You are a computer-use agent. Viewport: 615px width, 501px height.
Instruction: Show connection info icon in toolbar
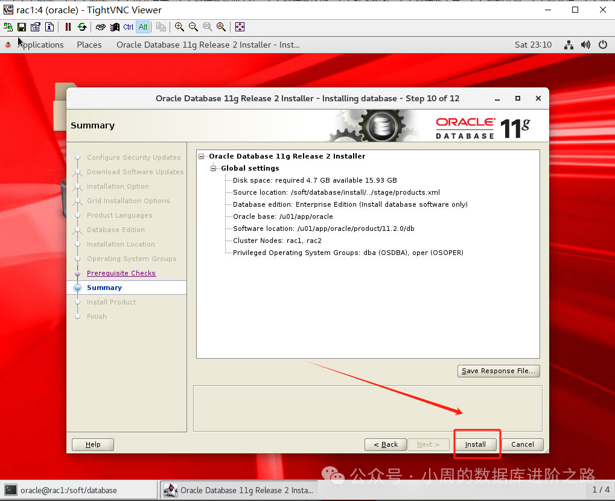(x=49, y=27)
